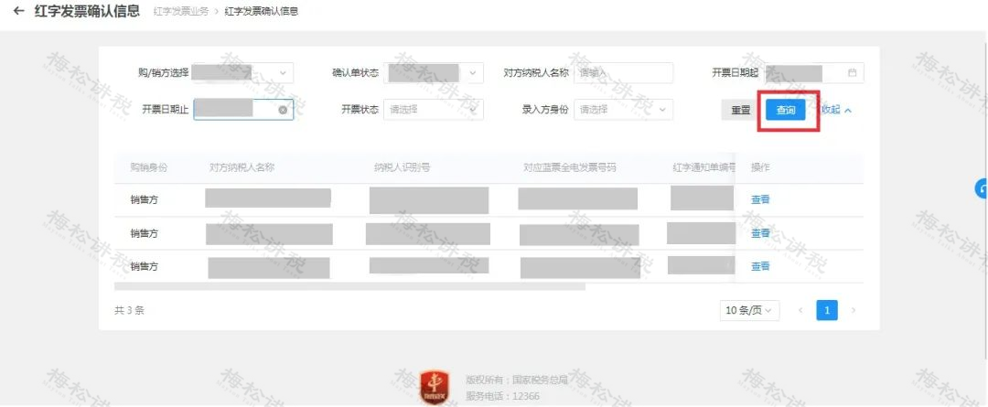Open the 确认单状态 dropdown
This screenshot has height=407, width=988.
[434, 73]
